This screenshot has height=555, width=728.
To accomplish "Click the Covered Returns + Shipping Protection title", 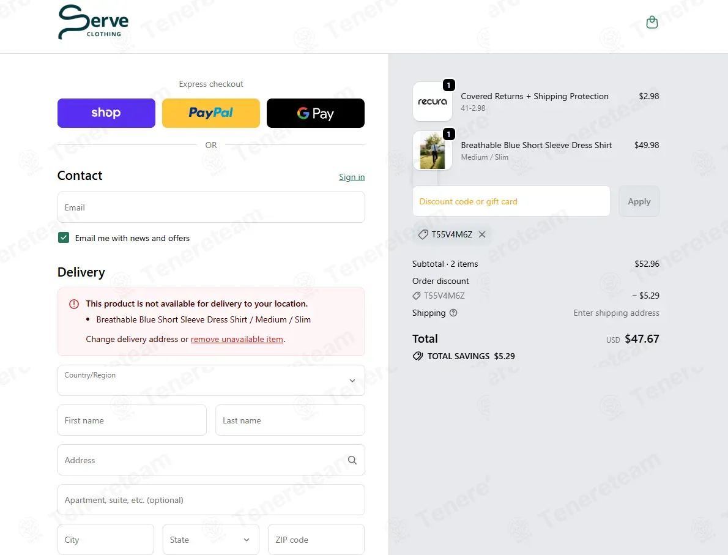I will pos(535,96).
